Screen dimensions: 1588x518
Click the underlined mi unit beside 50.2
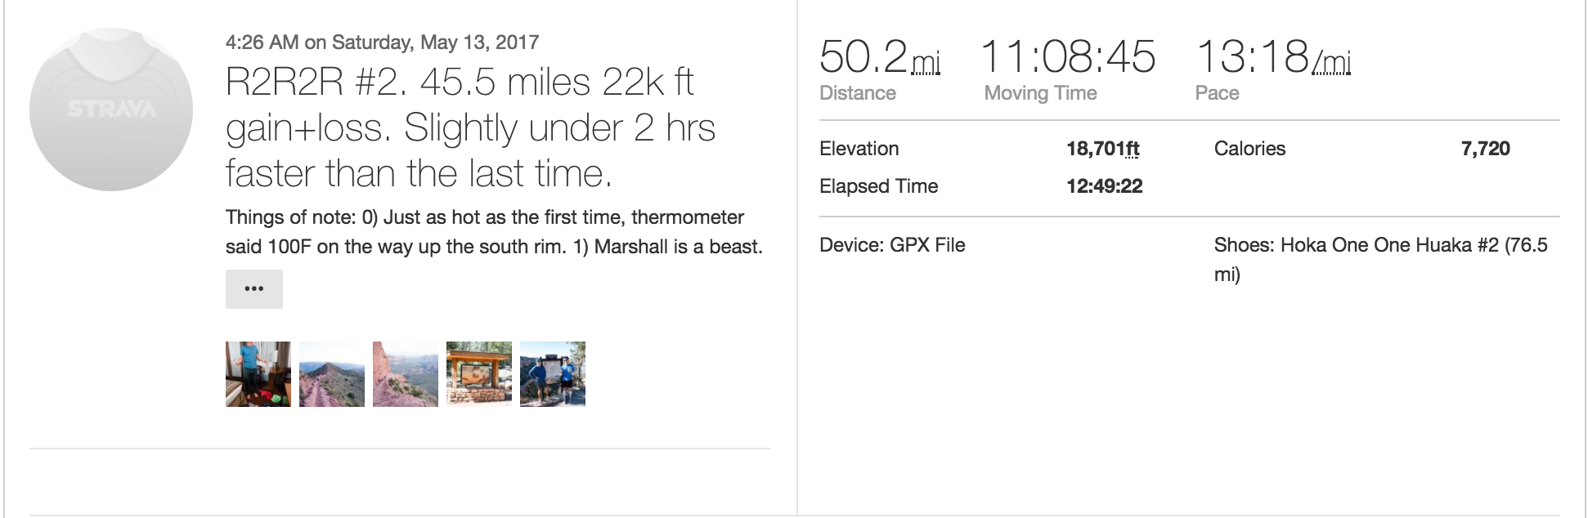pyautogui.click(x=926, y=62)
